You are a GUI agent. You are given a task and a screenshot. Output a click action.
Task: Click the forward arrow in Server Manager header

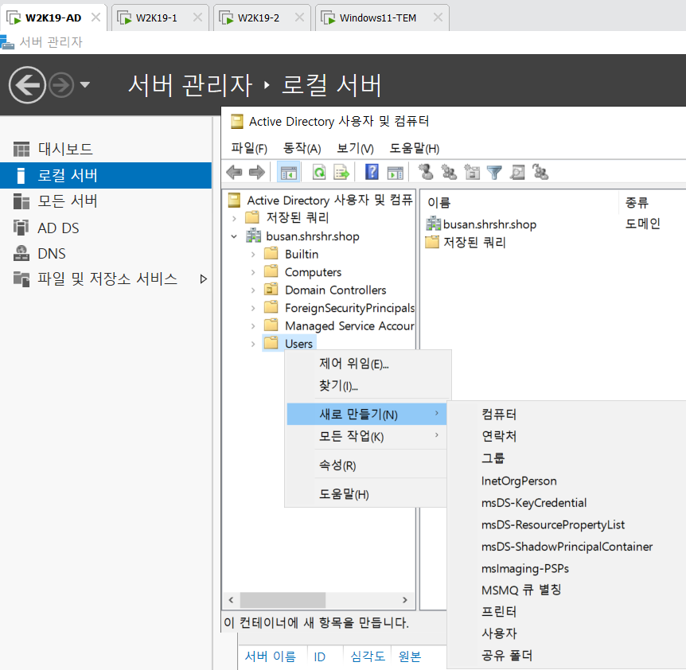pyautogui.click(x=60, y=85)
